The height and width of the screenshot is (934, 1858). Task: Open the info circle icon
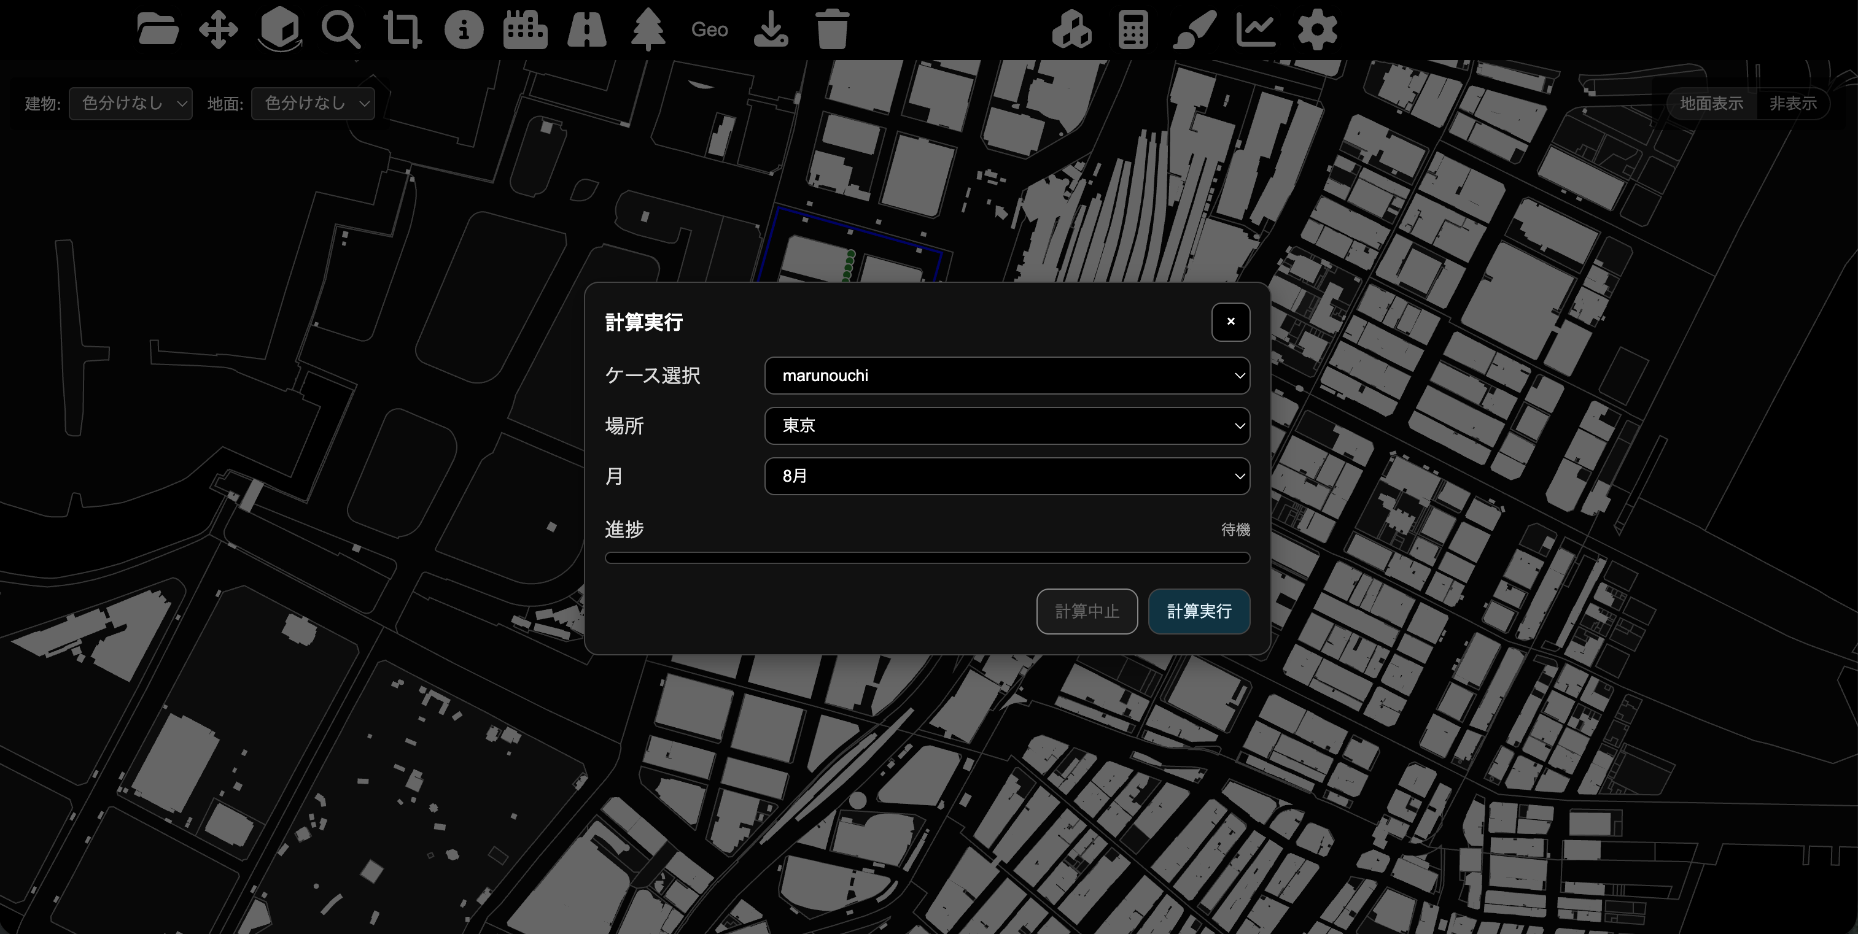tap(464, 29)
